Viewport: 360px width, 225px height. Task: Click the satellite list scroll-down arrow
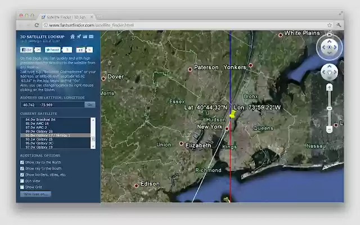(x=93, y=146)
